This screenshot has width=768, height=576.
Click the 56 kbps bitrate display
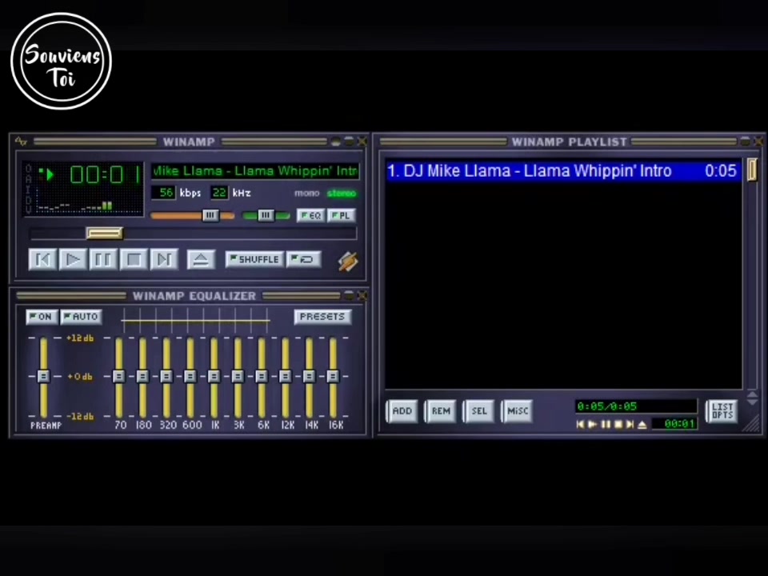[x=163, y=193]
